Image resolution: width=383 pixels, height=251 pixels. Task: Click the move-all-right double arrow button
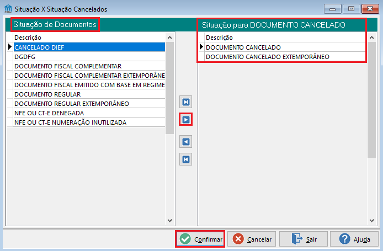coord(185,102)
